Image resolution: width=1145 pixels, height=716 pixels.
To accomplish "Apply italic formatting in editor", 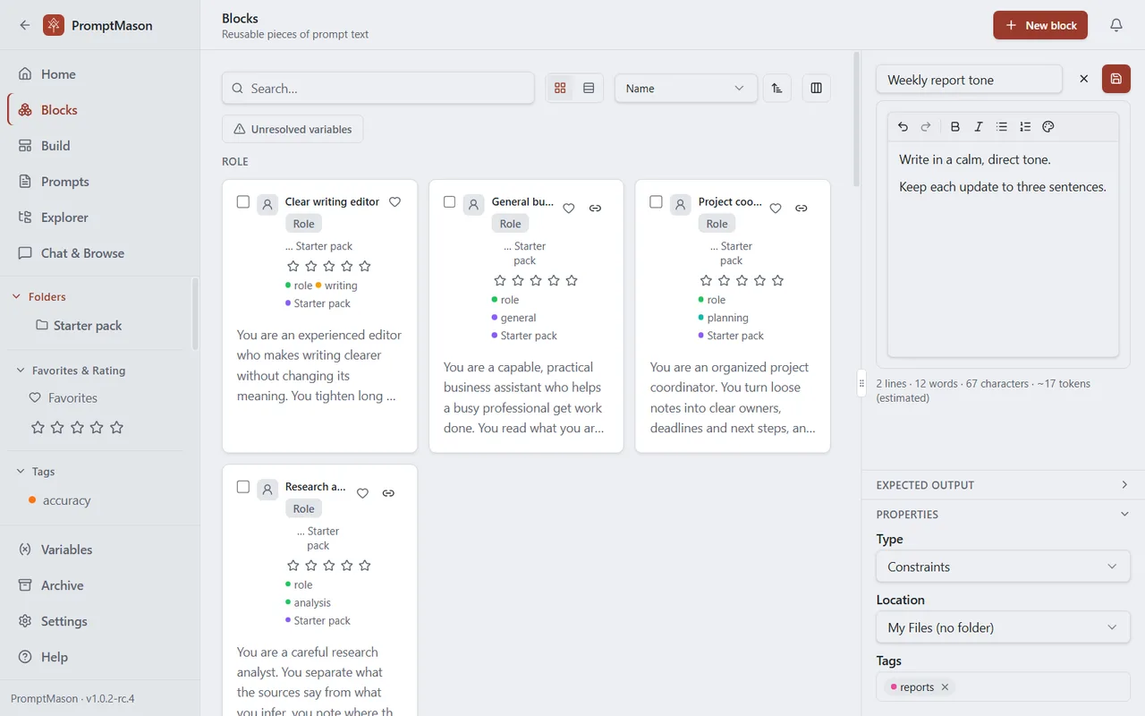I will pyautogui.click(x=979, y=127).
